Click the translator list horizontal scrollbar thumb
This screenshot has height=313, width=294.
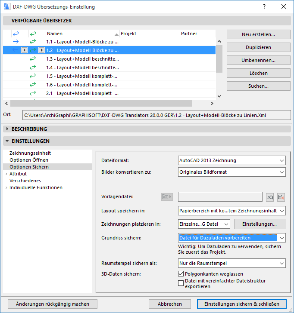[101, 103]
